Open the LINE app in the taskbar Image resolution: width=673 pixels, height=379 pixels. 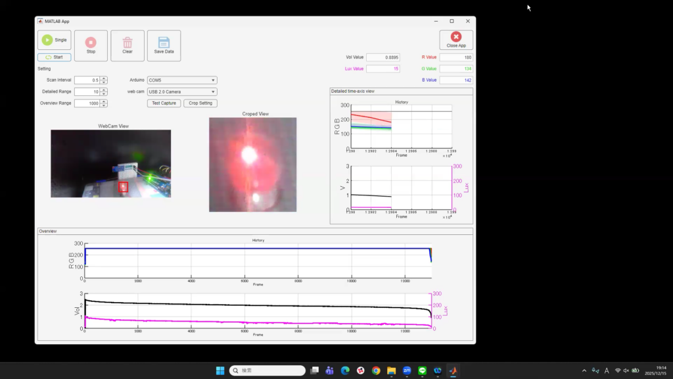point(422,370)
